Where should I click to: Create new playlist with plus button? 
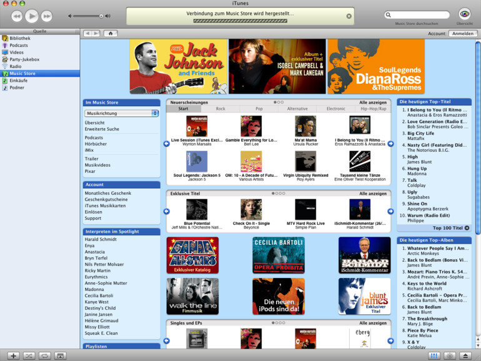pos(13,356)
